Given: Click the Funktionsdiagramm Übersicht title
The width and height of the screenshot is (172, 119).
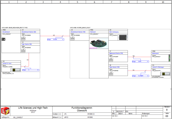Looking at the screenshot, I should tap(82, 109).
